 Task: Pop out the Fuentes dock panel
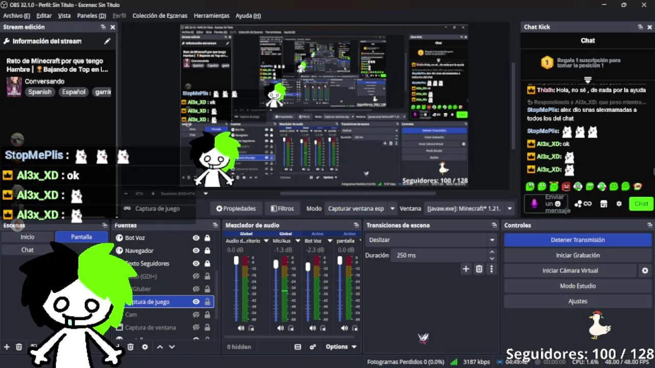tap(214, 225)
